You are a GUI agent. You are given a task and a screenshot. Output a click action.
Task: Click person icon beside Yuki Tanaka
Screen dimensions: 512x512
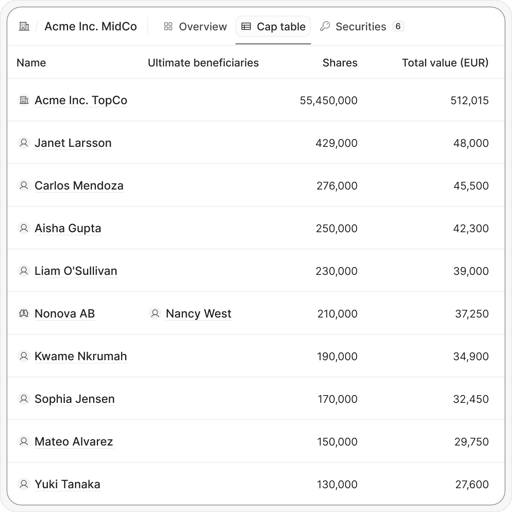pos(24,484)
